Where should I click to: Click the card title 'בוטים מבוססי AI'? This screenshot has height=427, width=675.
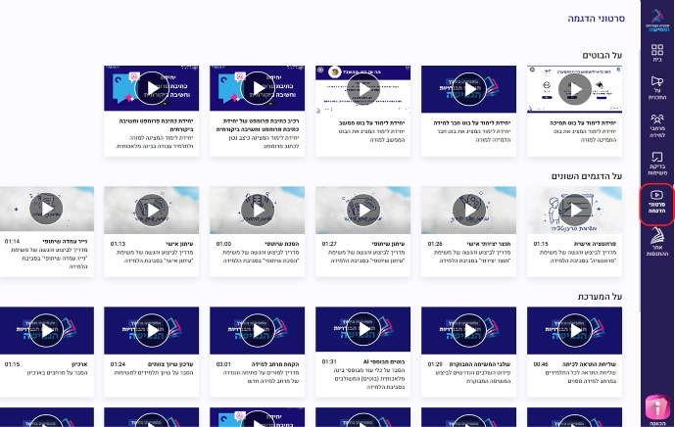click(x=384, y=362)
